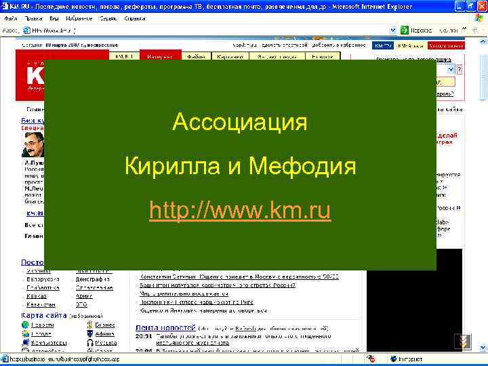
Task: Click the Новости globe icon in the site map
Action: pyautogui.click(x=25, y=325)
